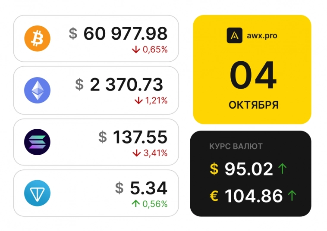Click the yellow dollar sign currency icon
327x231 pixels.
214,169
